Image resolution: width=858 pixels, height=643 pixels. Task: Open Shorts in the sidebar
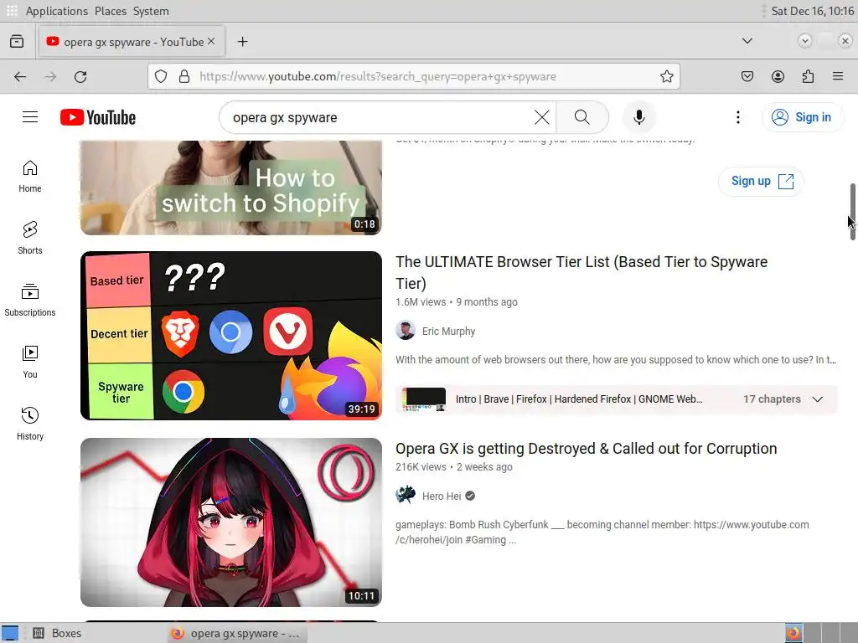pyautogui.click(x=30, y=239)
